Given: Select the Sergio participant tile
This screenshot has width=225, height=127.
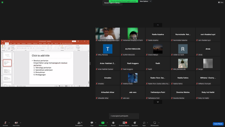Looking at the screenshot, I should click(208, 64).
